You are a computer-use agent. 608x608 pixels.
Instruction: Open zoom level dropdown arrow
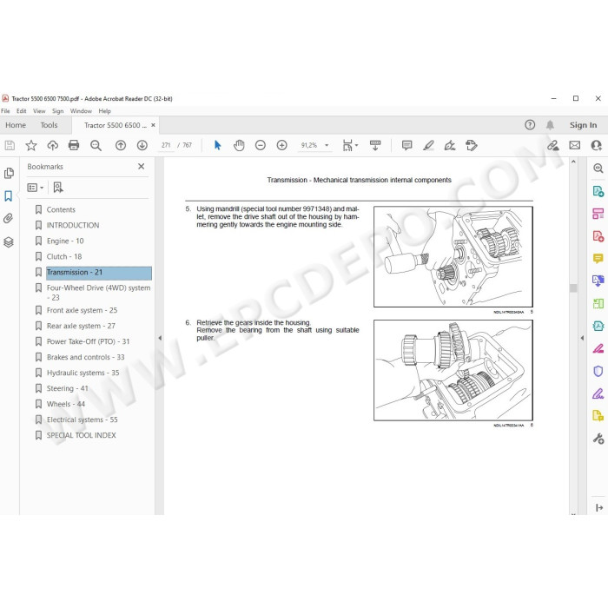pyautogui.click(x=327, y=145)
